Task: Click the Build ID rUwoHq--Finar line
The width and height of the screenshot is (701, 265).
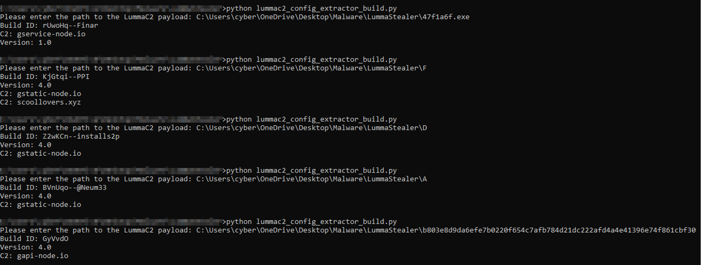Action: click(x=49, y=26)
